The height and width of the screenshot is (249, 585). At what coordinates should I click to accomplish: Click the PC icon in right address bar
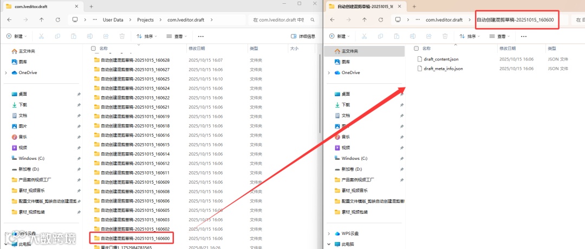(398, 20)
